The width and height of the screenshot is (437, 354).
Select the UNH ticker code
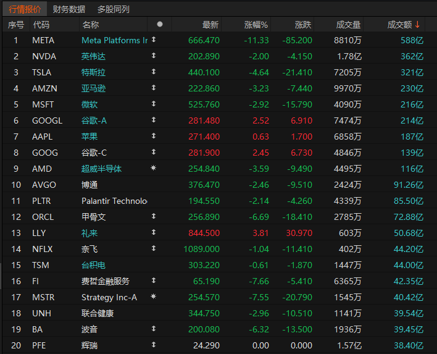tap(41, 313)
